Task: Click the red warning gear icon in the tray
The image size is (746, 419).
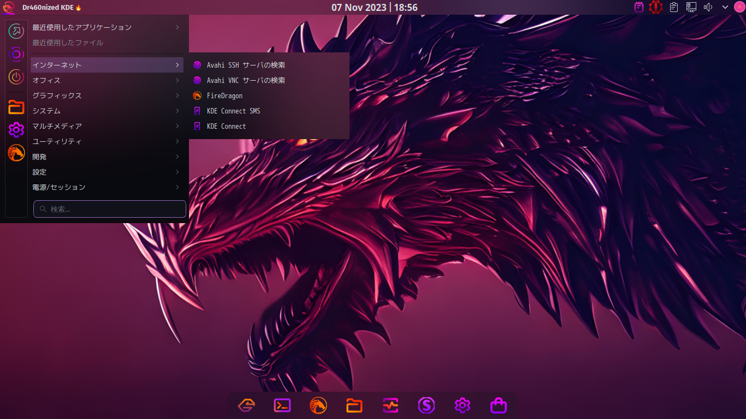Action: (656, 7)
